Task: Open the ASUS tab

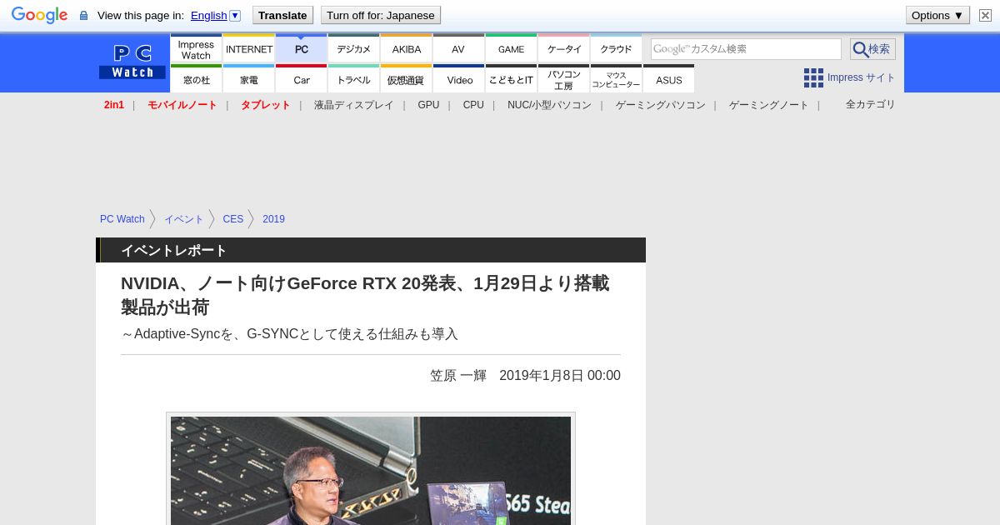Action: point(668,79)
